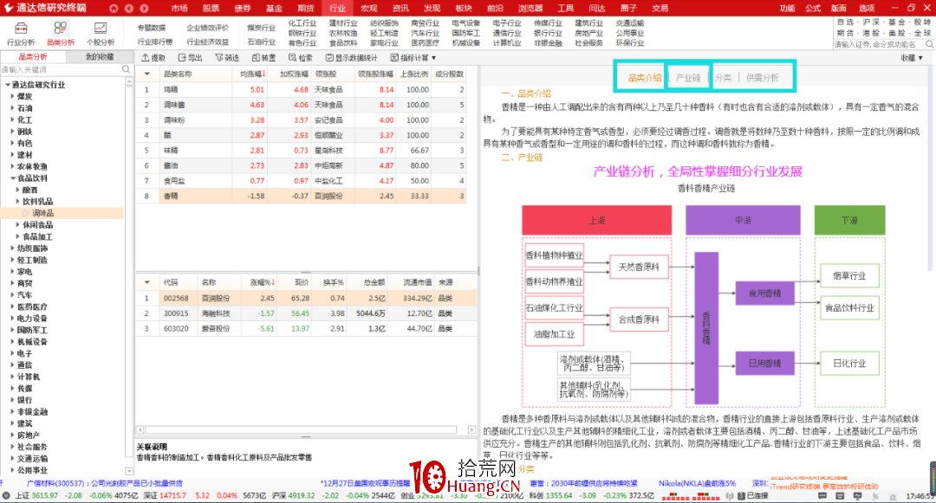Click the 公式 button in title bar
Screen dimensions: 936x503
[x=813, y=9]
